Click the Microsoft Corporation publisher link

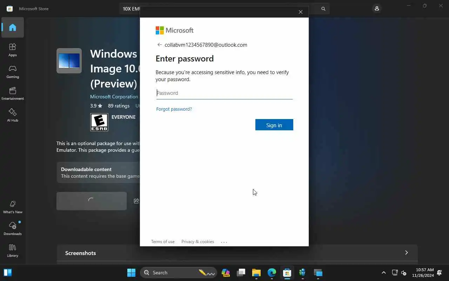[114, 97]
